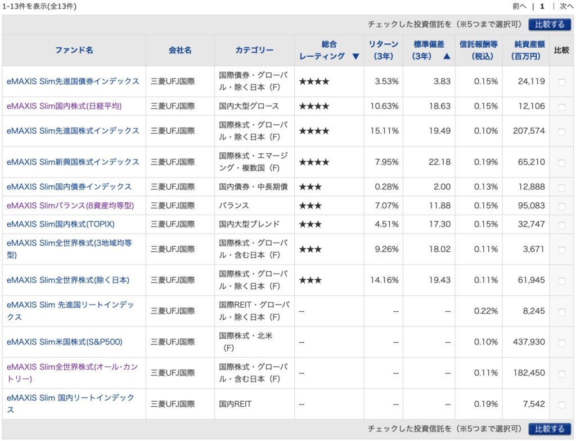Click the 国内REIT category cell

tap(235, 404)
